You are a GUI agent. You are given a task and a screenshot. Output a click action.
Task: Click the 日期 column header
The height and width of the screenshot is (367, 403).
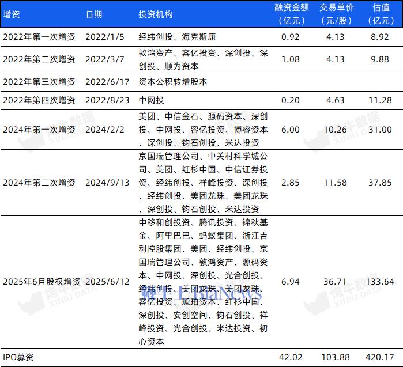tap(94, 14)
